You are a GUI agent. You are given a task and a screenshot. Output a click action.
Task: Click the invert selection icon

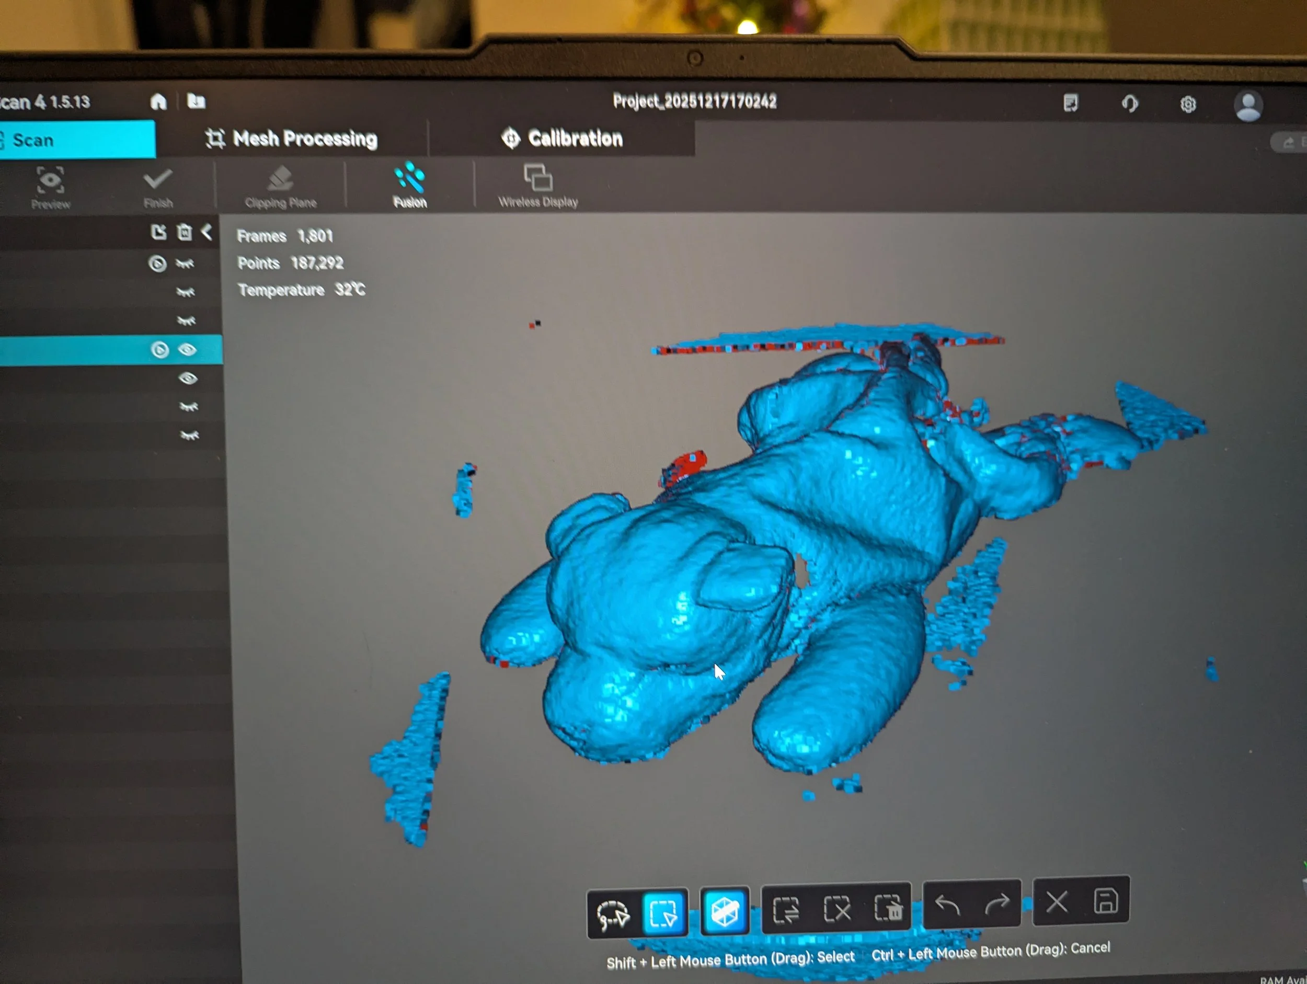pyautogui.click(x=786, y=909)
